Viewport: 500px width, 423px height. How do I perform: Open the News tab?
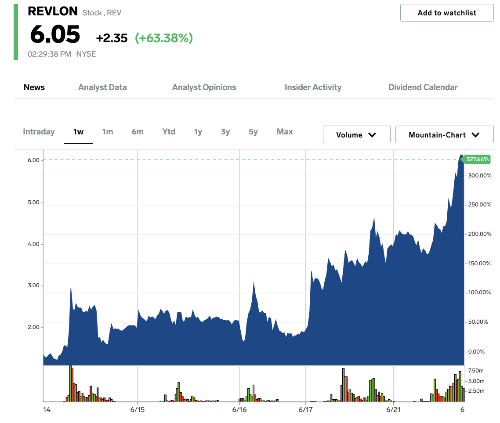coord(34,87)
